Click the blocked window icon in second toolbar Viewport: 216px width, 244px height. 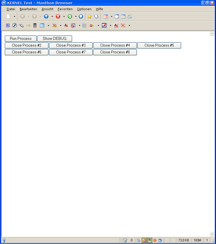tap(73, 25)
